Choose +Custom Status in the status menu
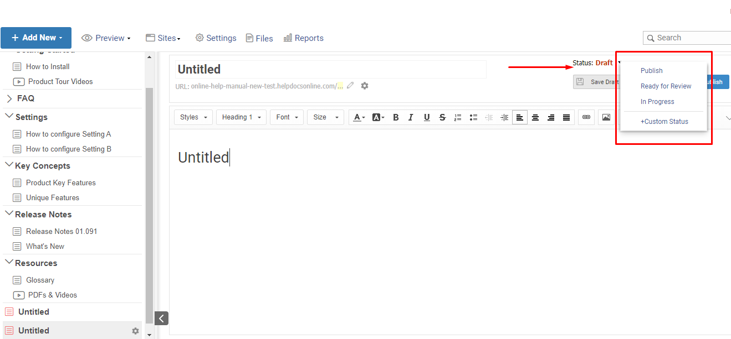Screen dimensions: 731x339 664,122
